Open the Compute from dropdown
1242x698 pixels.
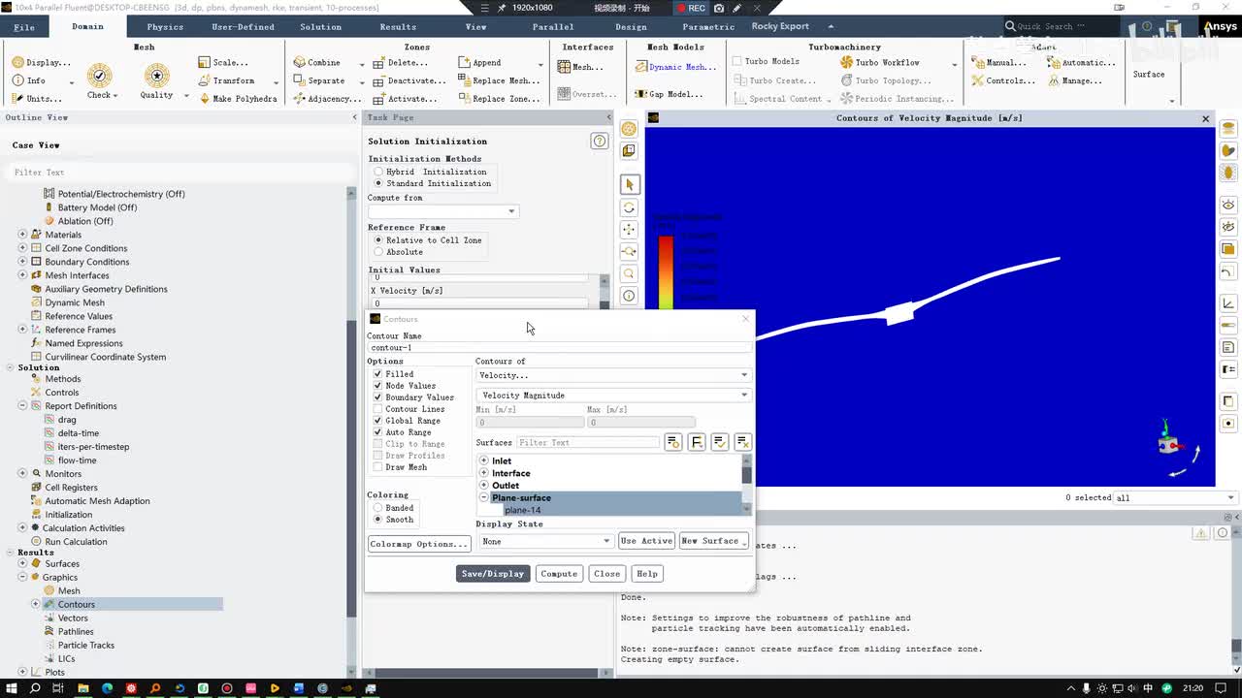(442, 211)
